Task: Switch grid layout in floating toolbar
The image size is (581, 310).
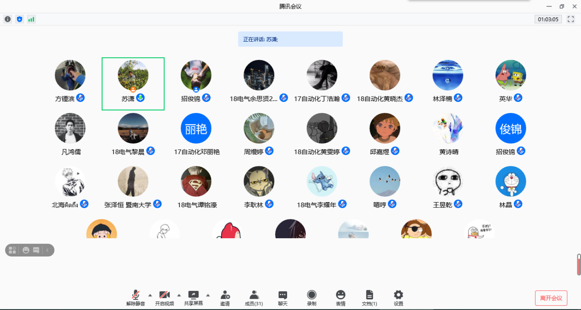Action: [13, 250]
